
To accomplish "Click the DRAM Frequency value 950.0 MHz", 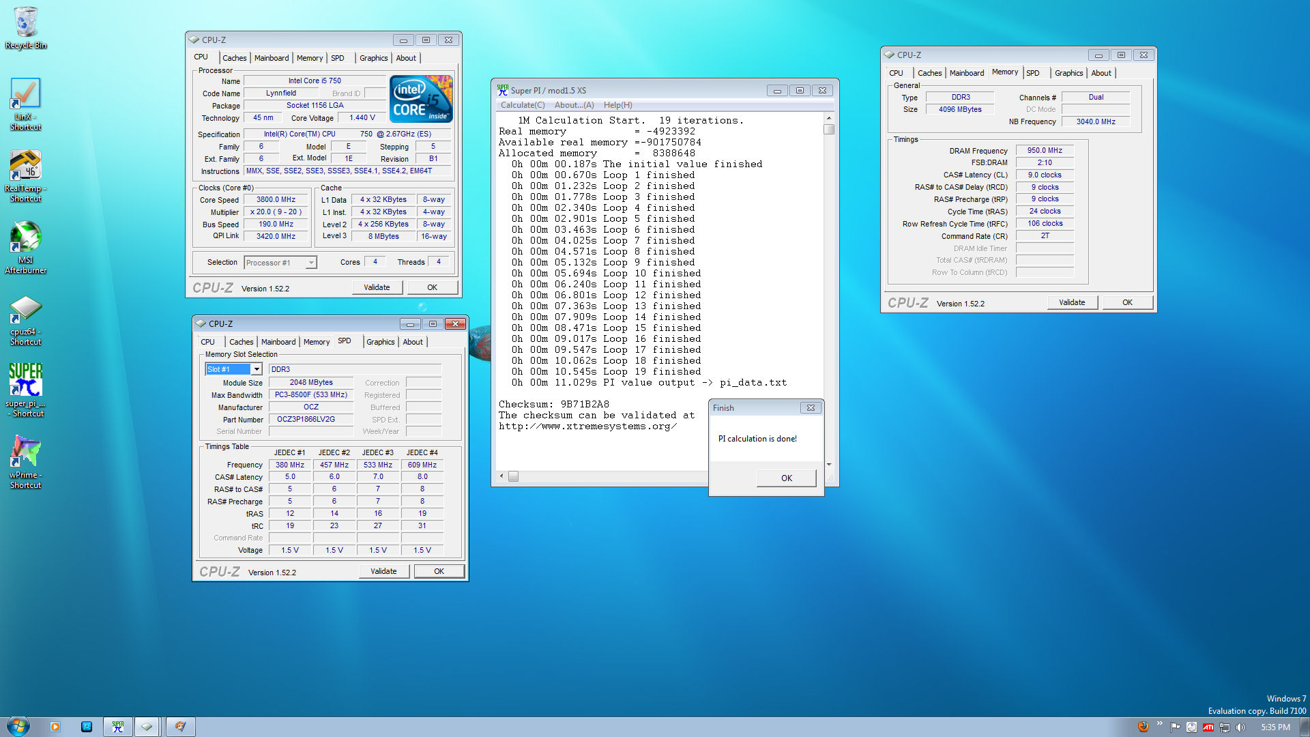I will 1045,150.
